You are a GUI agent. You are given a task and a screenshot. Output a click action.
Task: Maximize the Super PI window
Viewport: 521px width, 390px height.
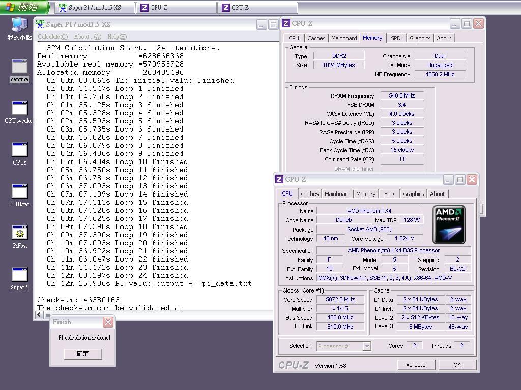pyautogui.click(x=273, y=25)
